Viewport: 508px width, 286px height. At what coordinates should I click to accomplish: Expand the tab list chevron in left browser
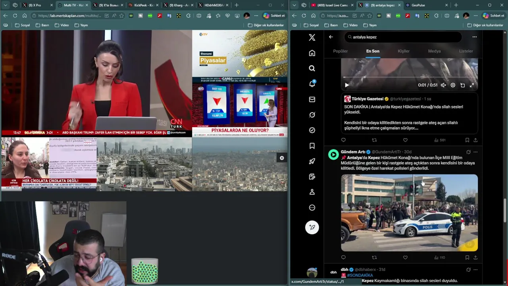(x=5, y=5)
